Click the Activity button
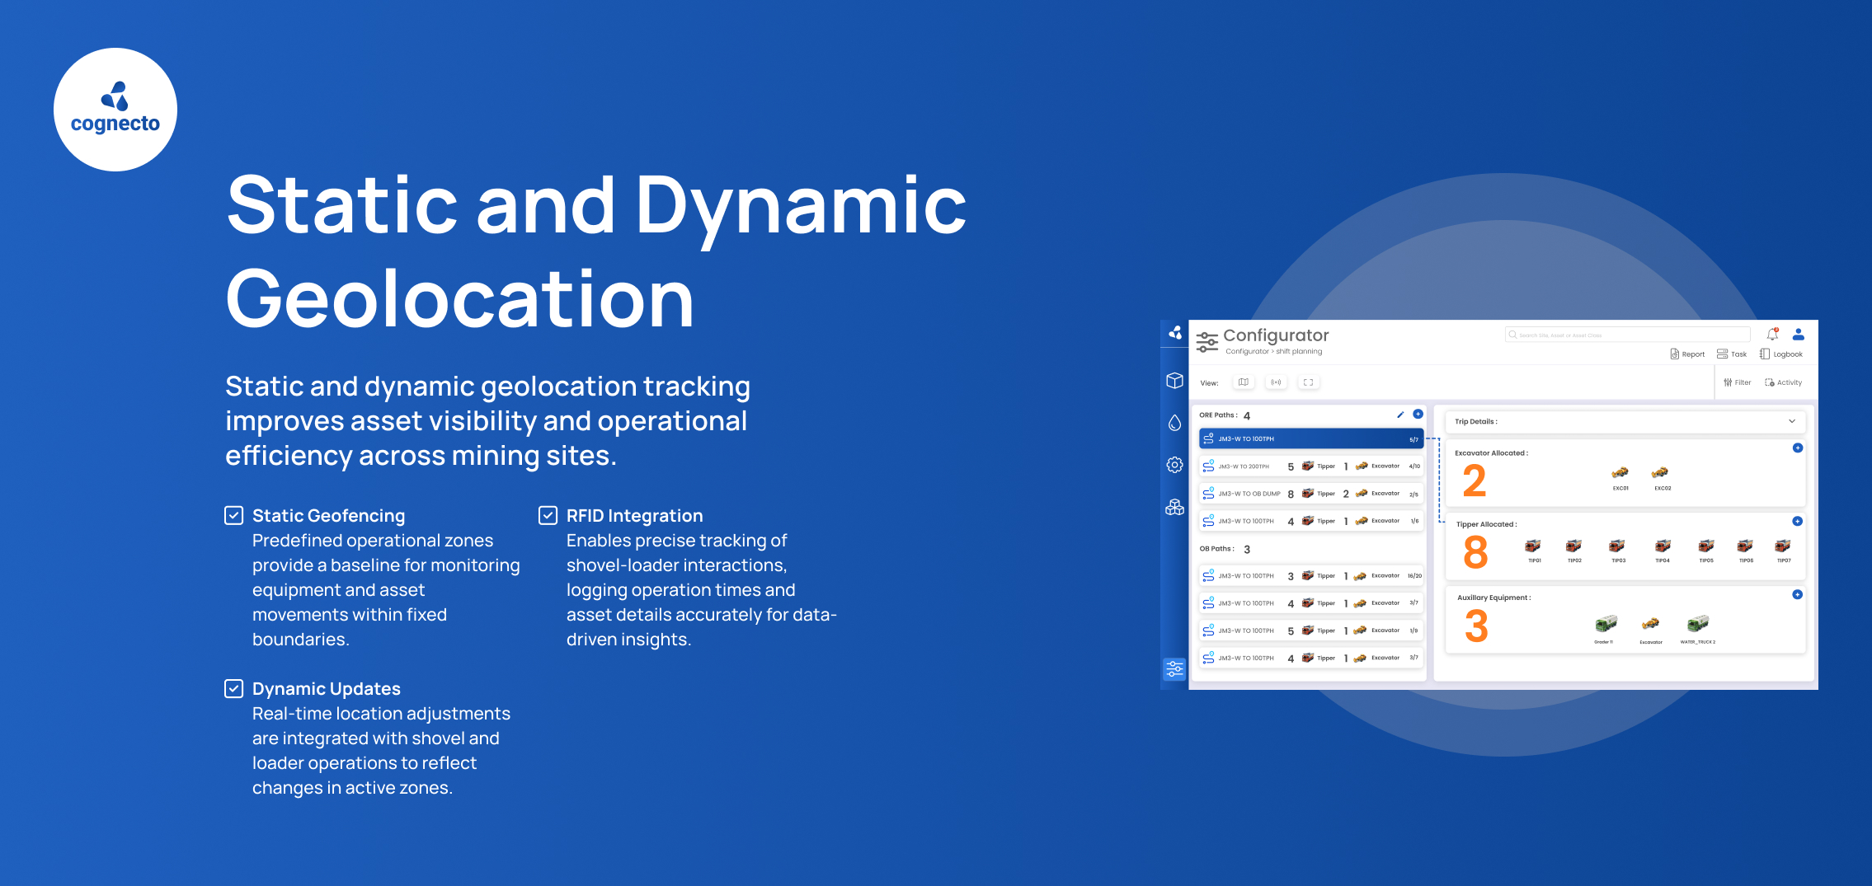Image resolution: width=1872 pixels, height=886 pixels. pyautogui.click(x=1783, y=382)
